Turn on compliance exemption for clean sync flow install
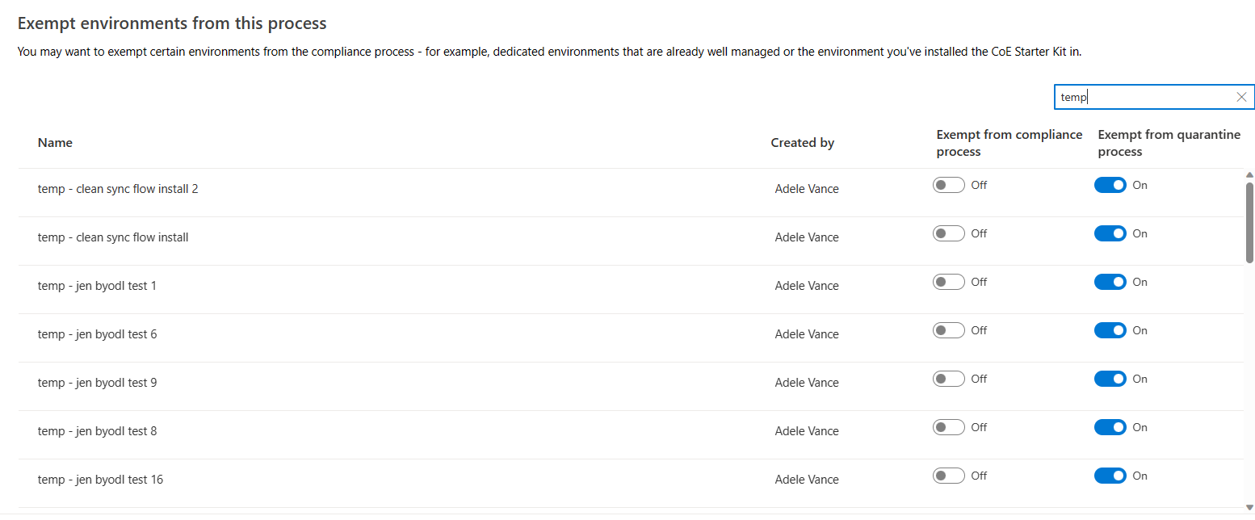The height and width of the screenshot is (520, 1255). pos(948,234)
